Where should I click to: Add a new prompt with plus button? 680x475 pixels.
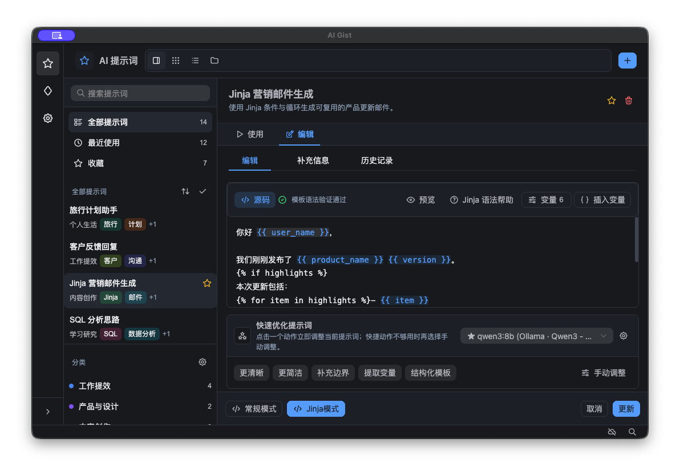(x=627, y=61)
